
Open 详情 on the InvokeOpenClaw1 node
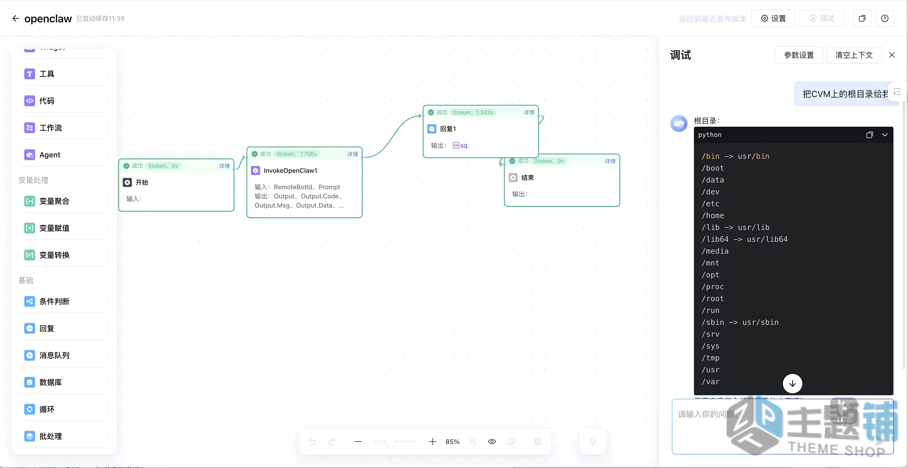coord(352,154)
